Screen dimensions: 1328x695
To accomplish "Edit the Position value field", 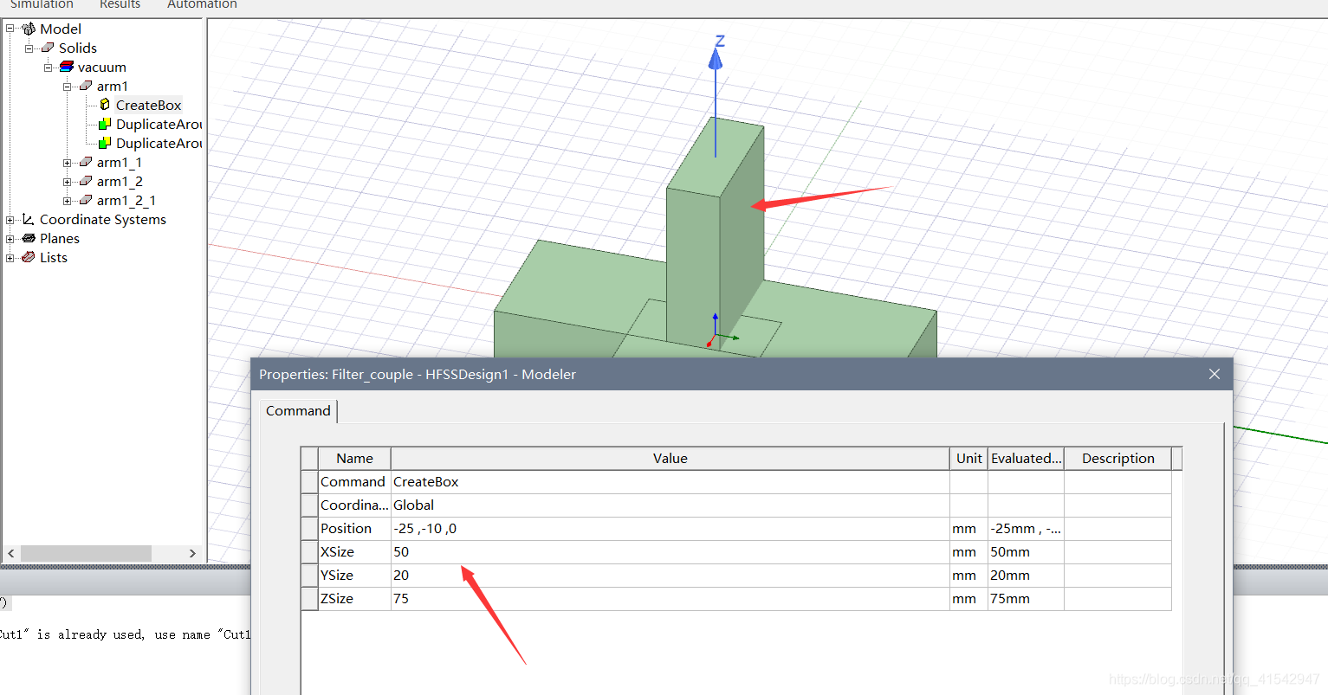I will 670,529.
